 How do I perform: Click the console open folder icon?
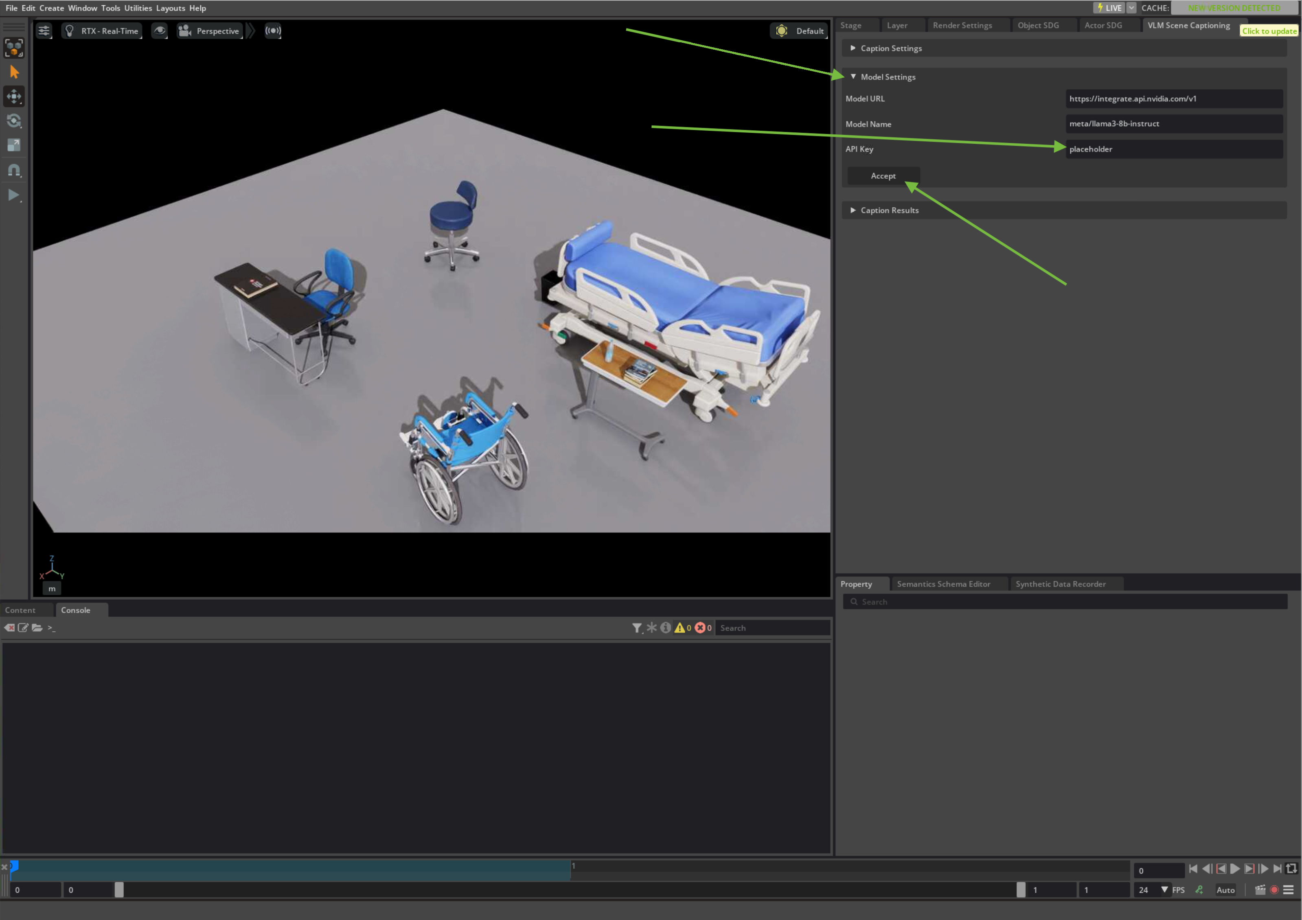coord(37,627)
